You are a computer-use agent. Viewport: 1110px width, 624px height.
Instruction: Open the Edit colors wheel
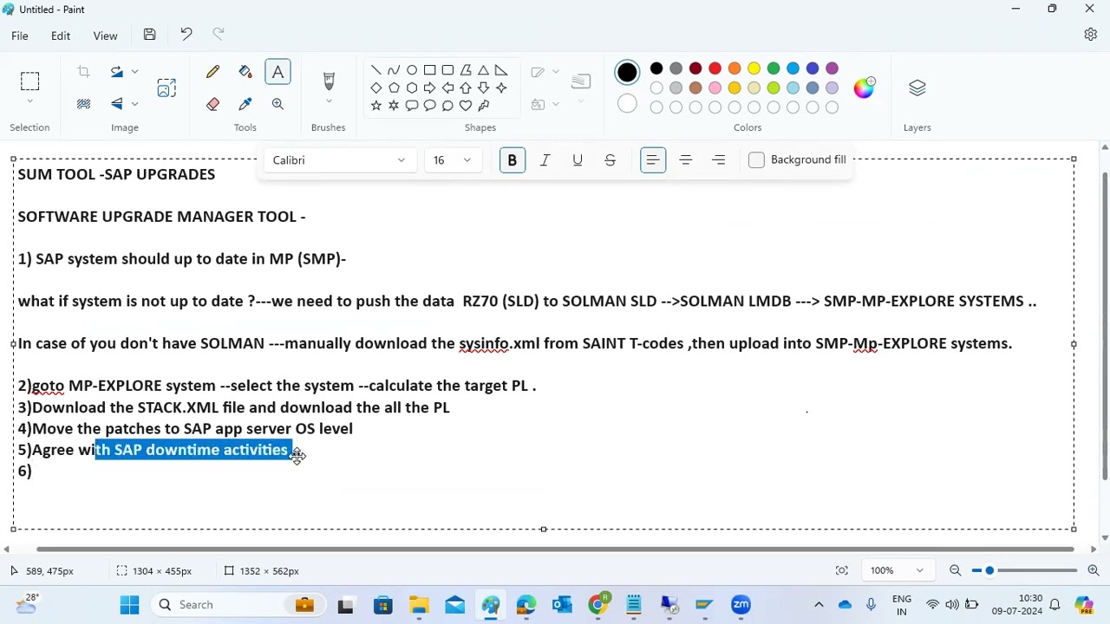point(865,88)
